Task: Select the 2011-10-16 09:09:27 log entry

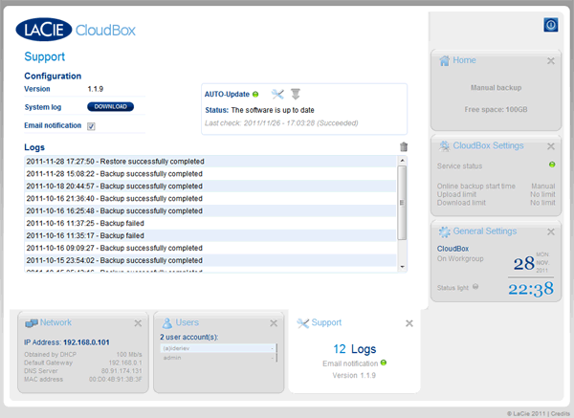Action: point(210,248)
